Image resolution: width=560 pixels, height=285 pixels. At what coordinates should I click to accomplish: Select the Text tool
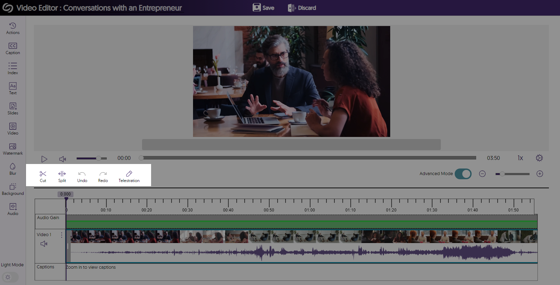[x=13, y=89]
